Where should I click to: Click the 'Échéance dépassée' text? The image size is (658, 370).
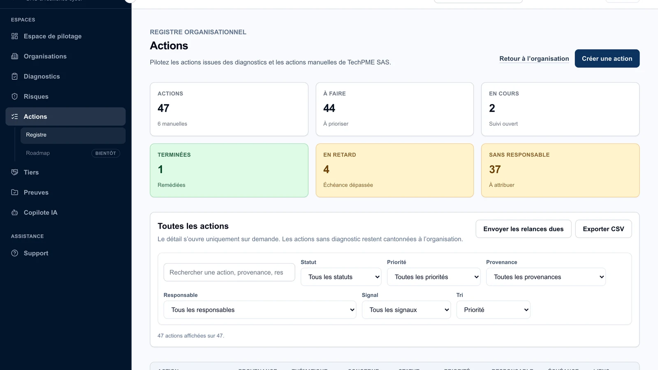348,185
